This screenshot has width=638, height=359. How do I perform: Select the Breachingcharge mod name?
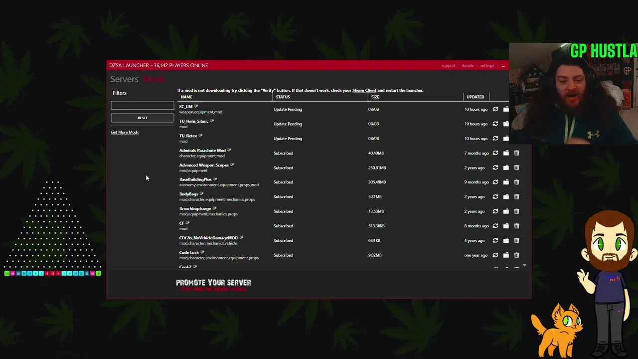(195, 208)
